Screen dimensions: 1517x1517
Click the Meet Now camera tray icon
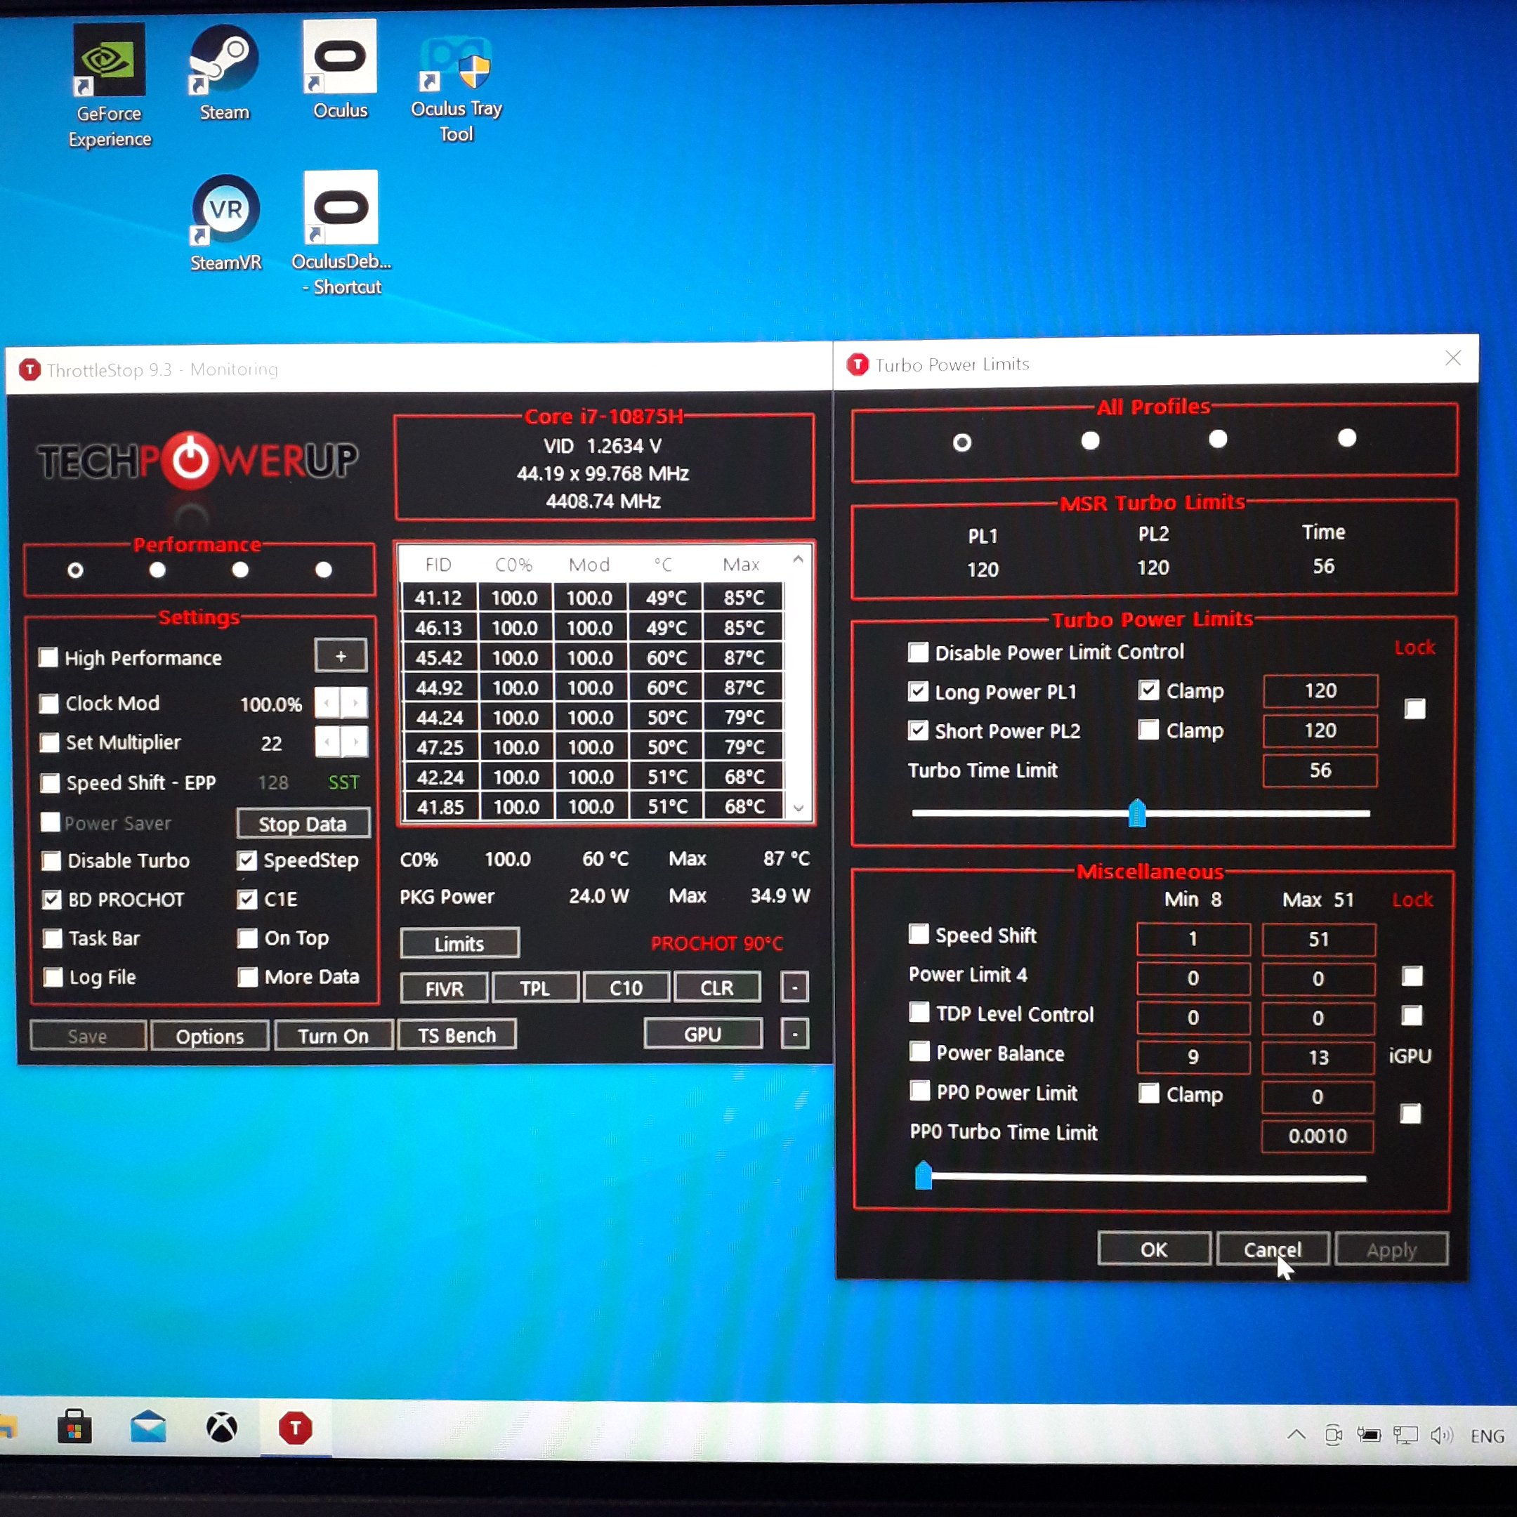tap(1333, 1435)
